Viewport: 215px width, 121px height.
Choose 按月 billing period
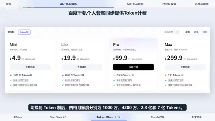[187, 32]
